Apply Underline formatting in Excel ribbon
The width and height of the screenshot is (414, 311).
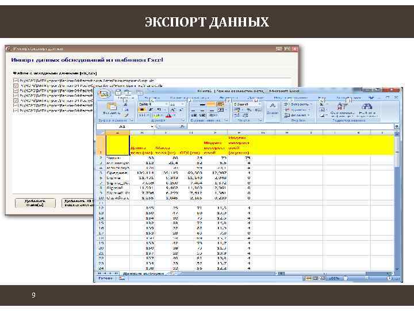[x=159, y=109]
